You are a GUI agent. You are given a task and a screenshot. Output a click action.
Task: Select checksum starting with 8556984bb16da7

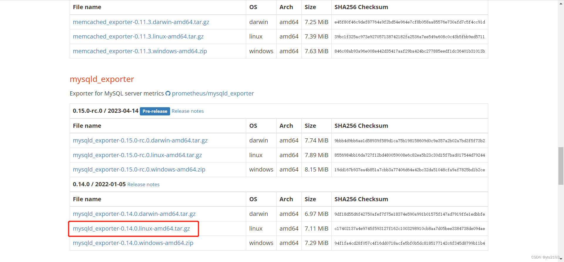pyautogui.click(x=409, y=155)
